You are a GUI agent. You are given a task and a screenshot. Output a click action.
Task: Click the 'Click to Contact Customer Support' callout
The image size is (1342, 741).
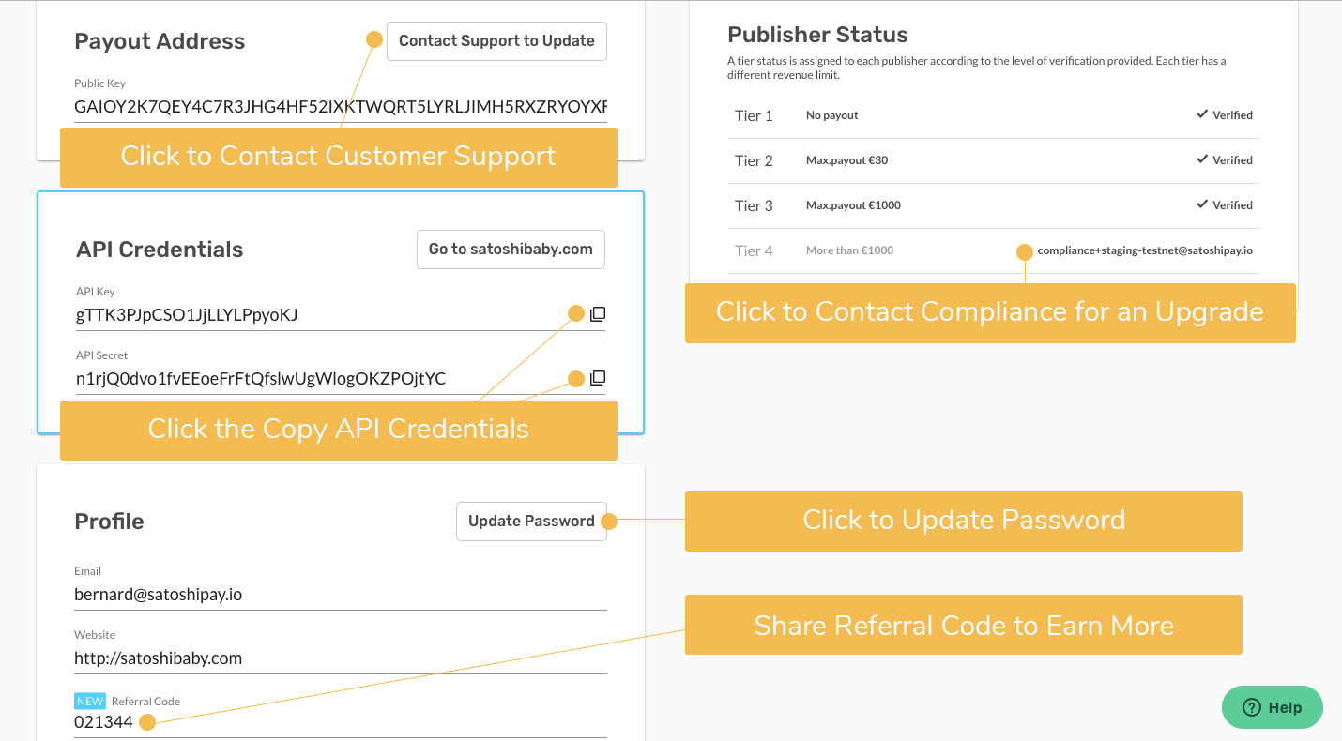tap(338, 157)
